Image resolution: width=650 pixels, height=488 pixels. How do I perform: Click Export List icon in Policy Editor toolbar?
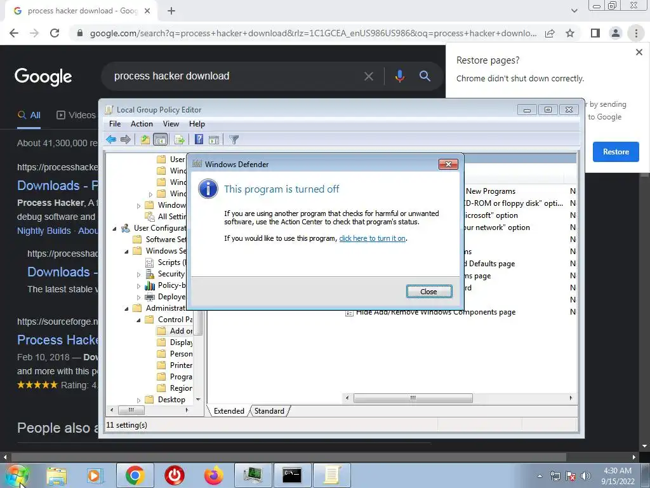pos(180,139)
